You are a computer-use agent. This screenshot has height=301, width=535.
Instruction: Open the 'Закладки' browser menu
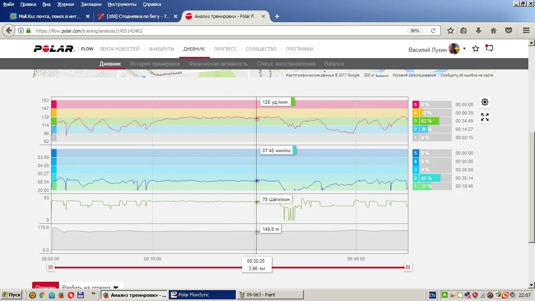(90, 4)
